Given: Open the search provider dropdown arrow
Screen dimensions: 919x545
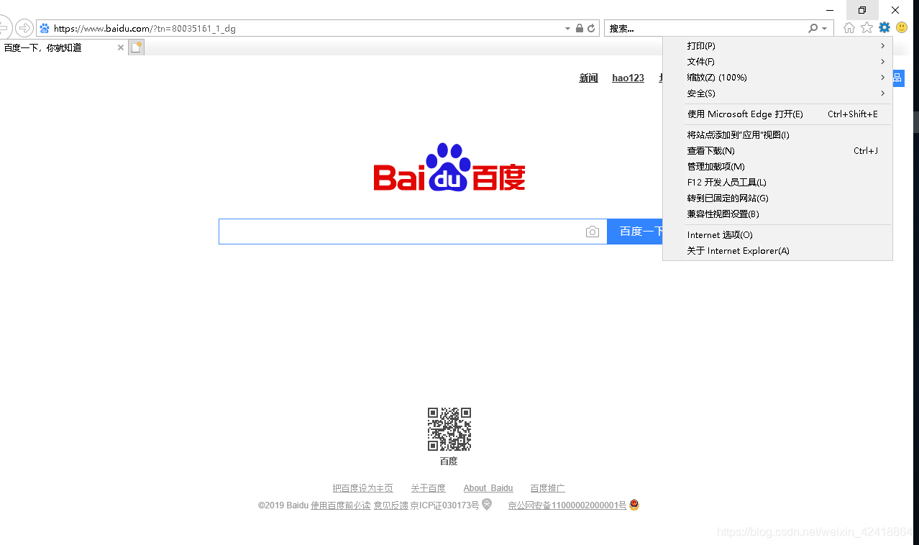Looking at the screenshot, I should point(824,29).
